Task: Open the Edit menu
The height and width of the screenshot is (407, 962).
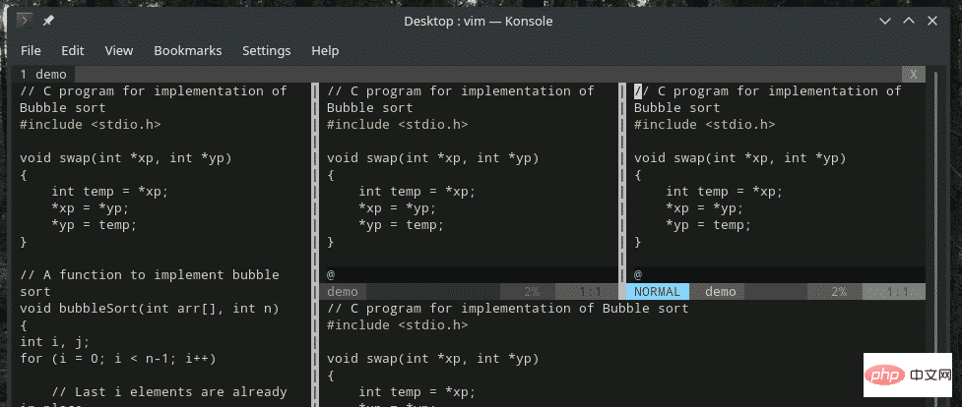Action: coord(73,50)
